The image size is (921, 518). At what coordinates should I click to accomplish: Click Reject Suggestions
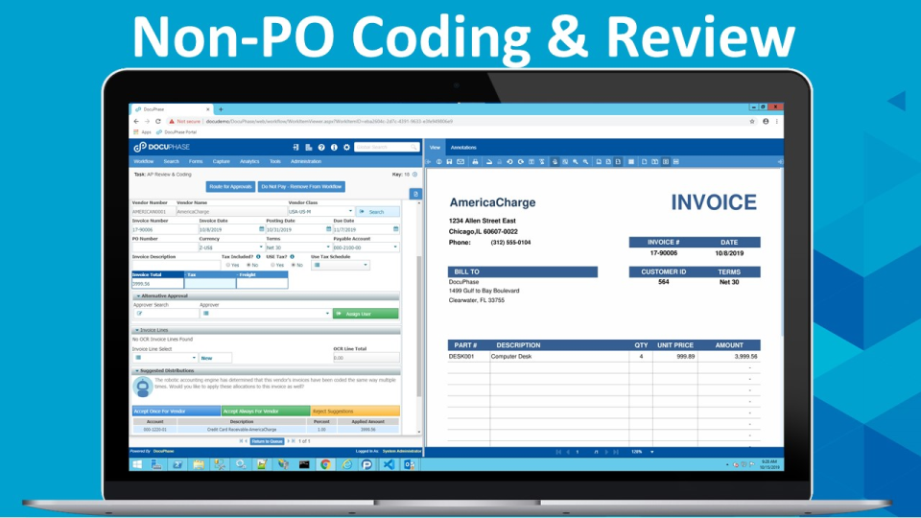(x=355, y=412)
